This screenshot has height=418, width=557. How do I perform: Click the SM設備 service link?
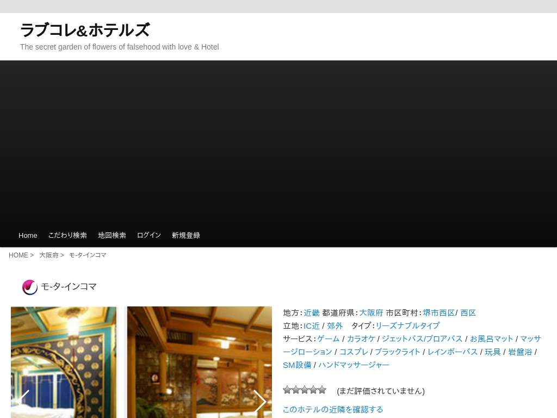point(297,365)
